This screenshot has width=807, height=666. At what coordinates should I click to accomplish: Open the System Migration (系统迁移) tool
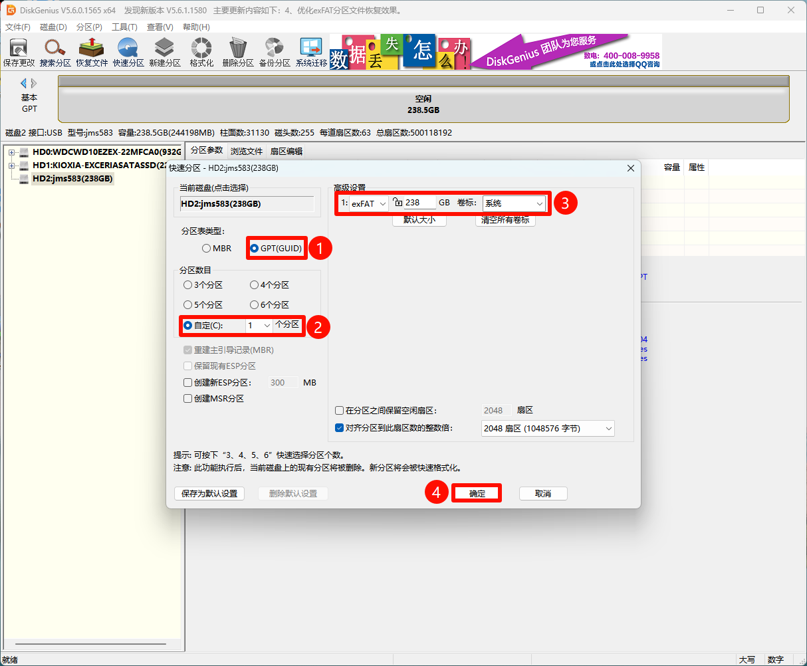(x=311, y=52)
